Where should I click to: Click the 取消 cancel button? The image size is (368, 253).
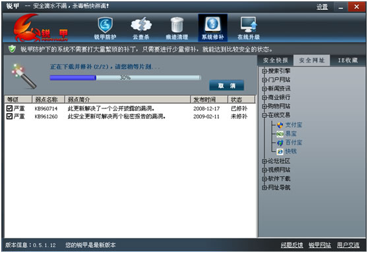(226, 85)
